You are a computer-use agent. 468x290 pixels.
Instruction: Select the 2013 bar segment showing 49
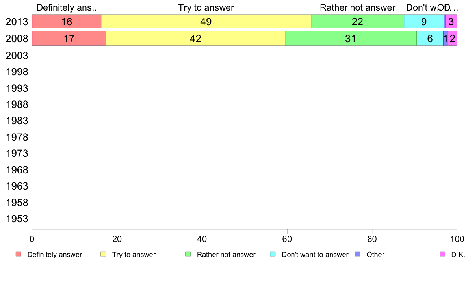pos(206,21)
